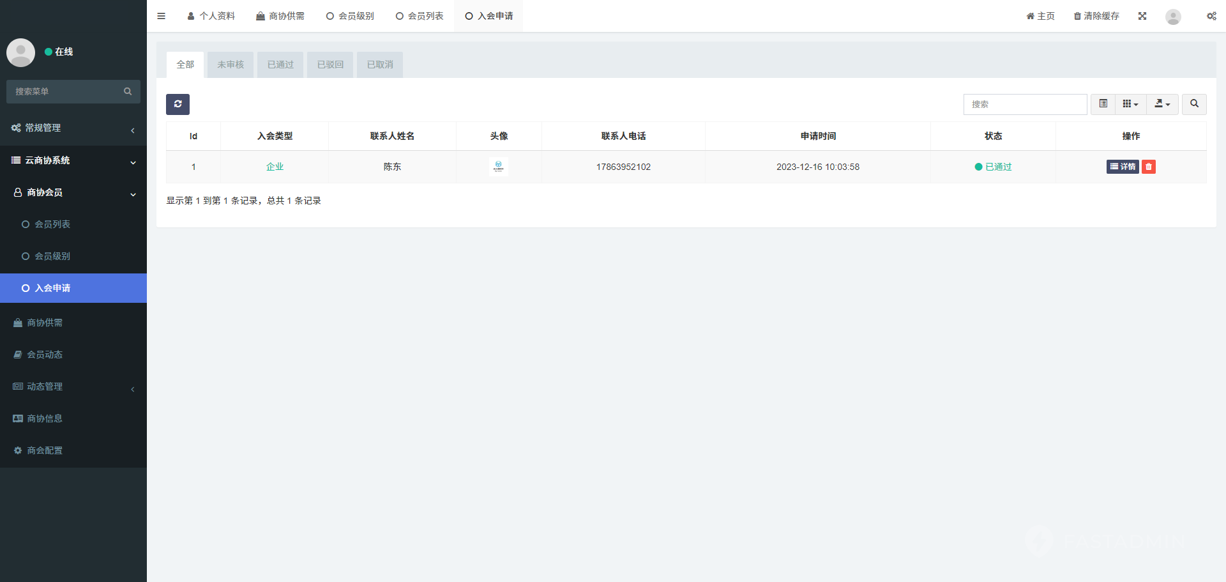Open 会员级别 in the sidebar

coord(73,256)
